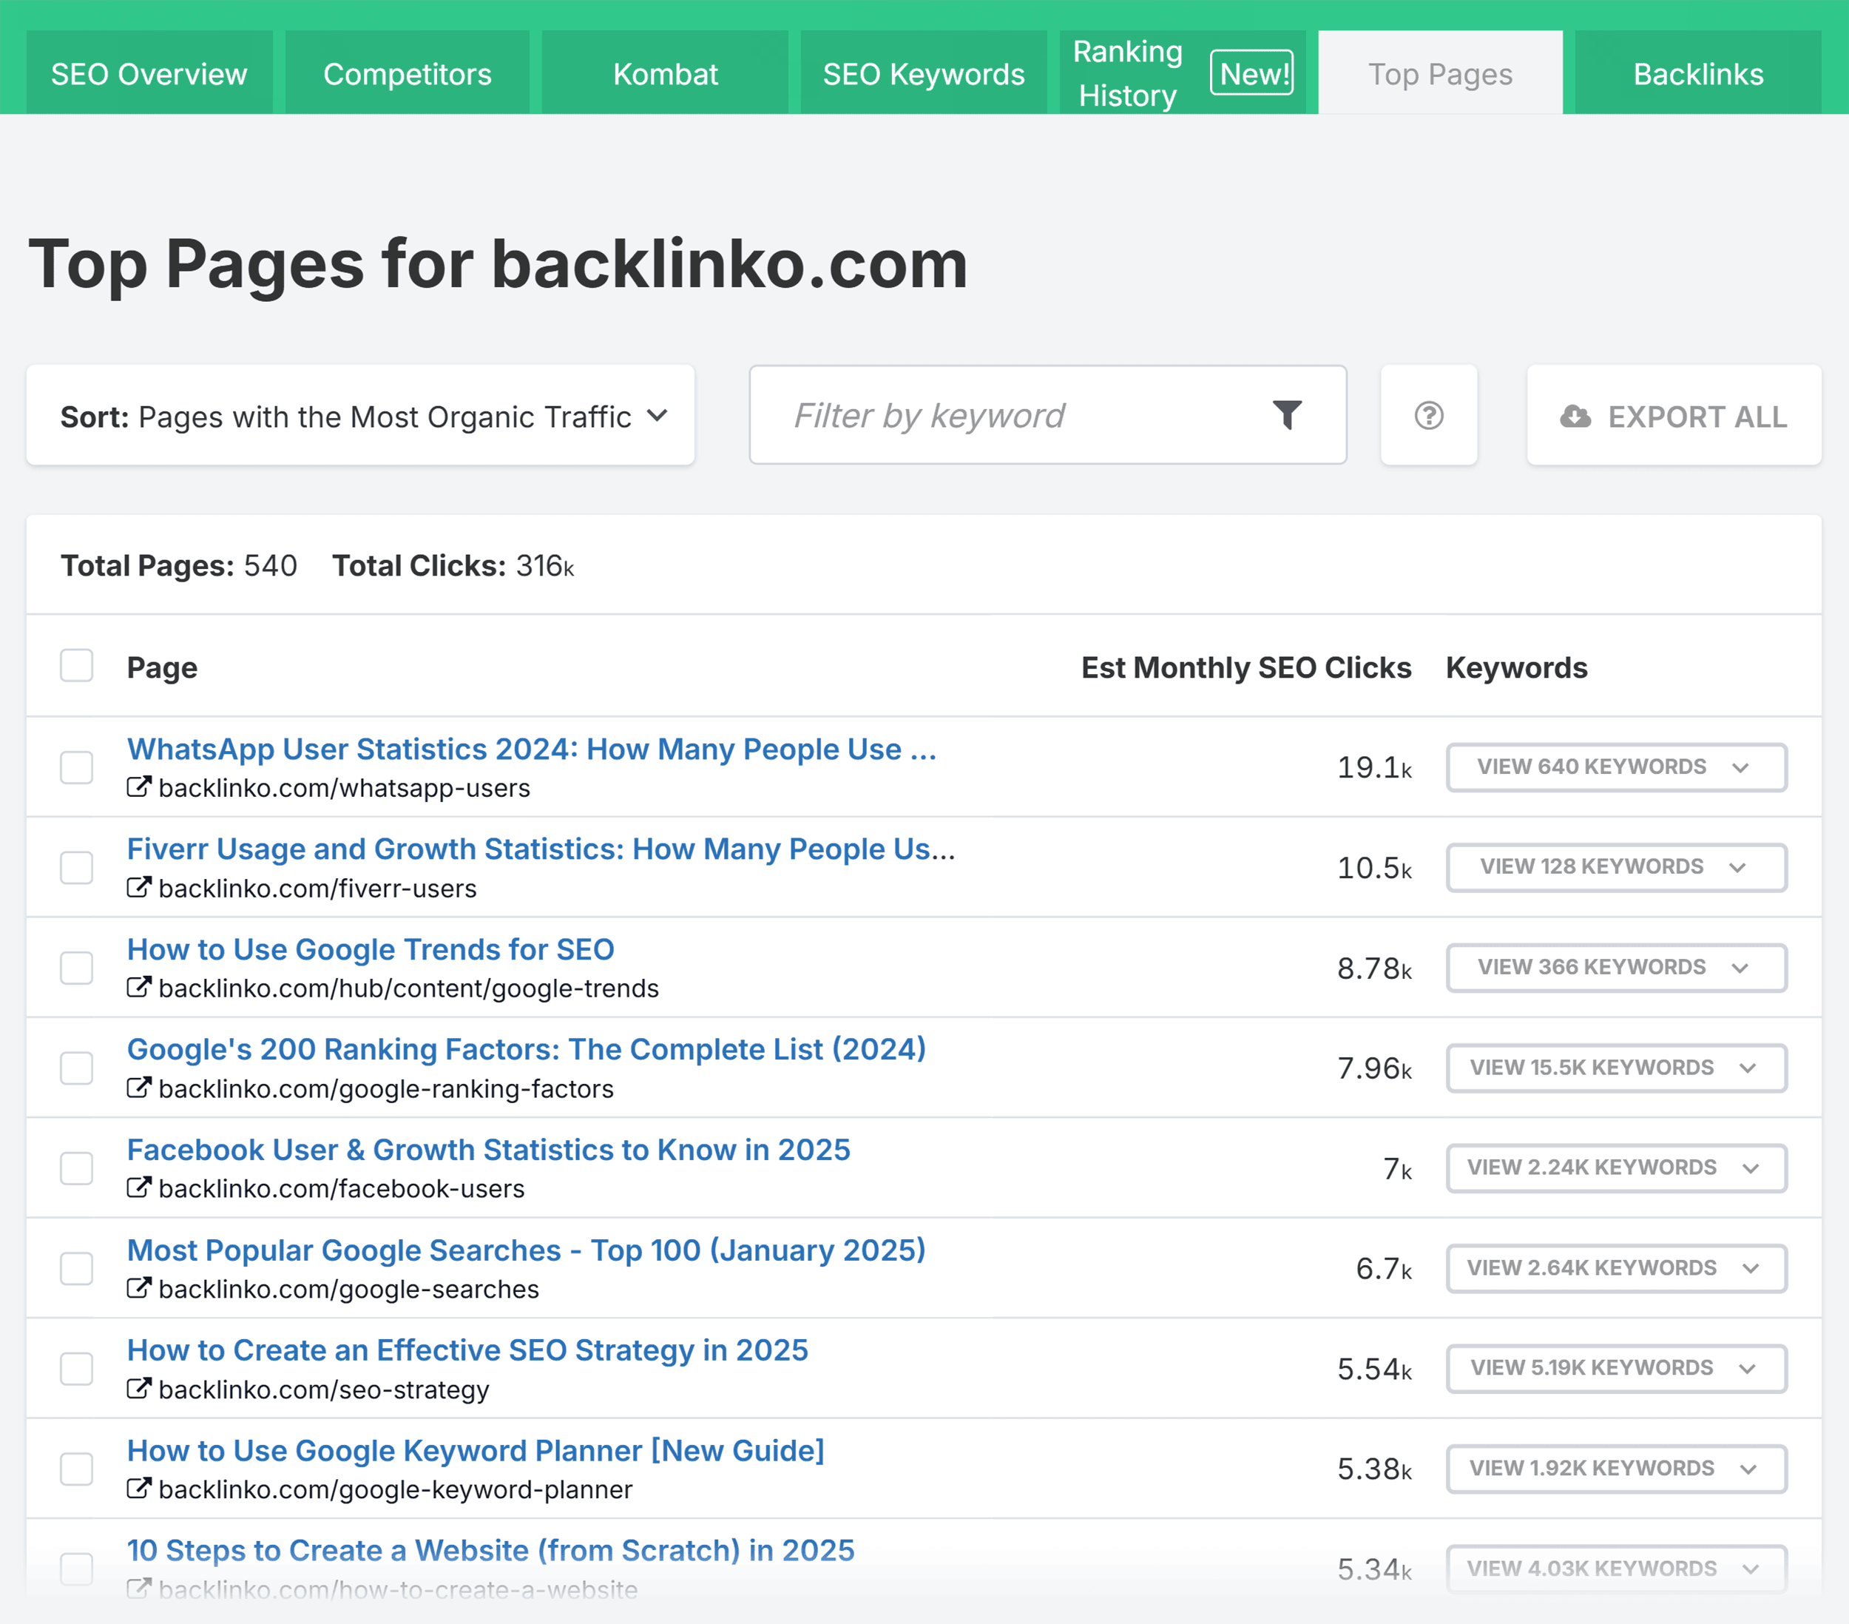Click external link icon for backlinko.com/fiverr-users
The height and width of the screenshot is (1624, 1849).
click(x=139, y=888)
